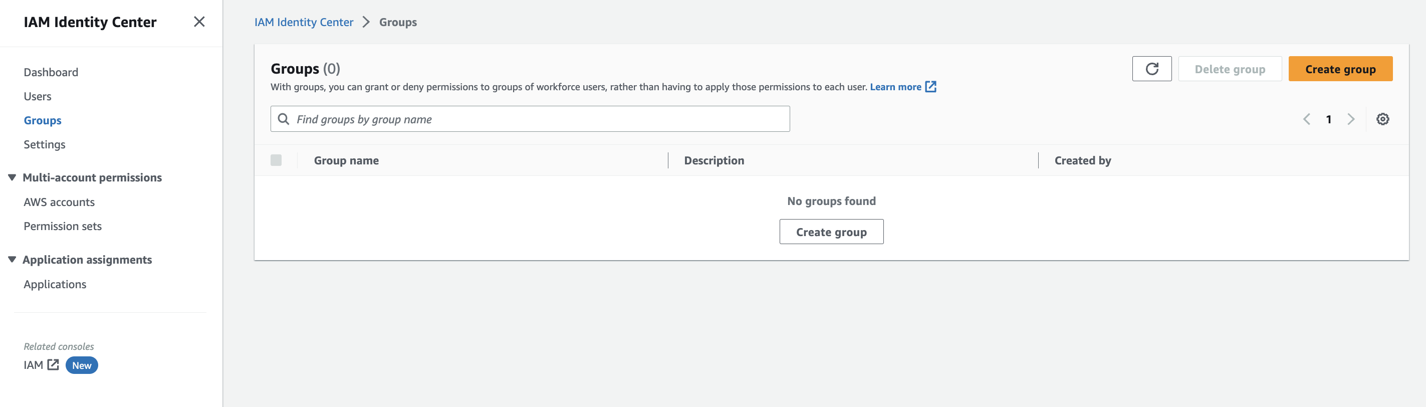Open Dashboard in the sidebar

51,72
